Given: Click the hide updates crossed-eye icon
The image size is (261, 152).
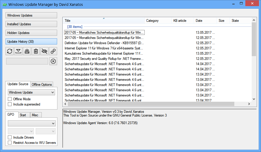Looking at the screenshot, I should point(44,51).
